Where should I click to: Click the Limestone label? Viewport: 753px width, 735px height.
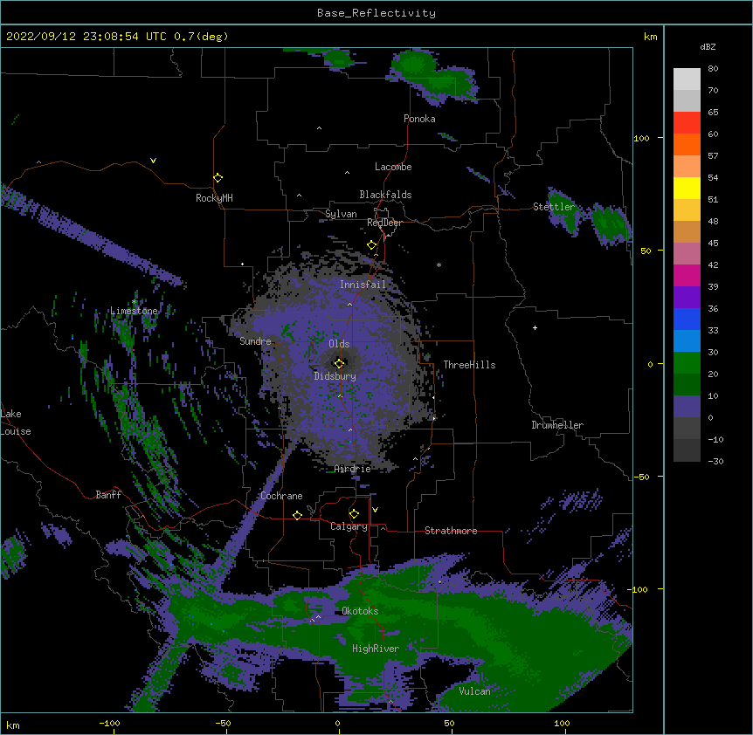(134, 311)
